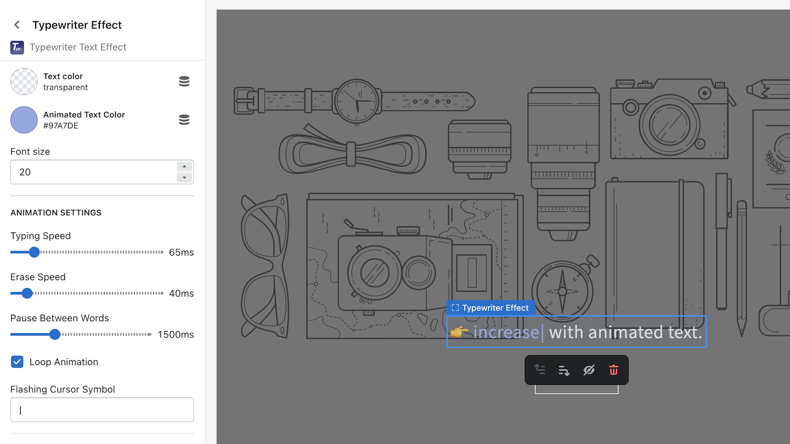Increase Font size using the up stepper arrow

point(184,166)
